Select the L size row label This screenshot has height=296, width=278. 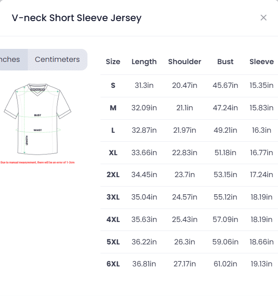[x=113, y=130]
